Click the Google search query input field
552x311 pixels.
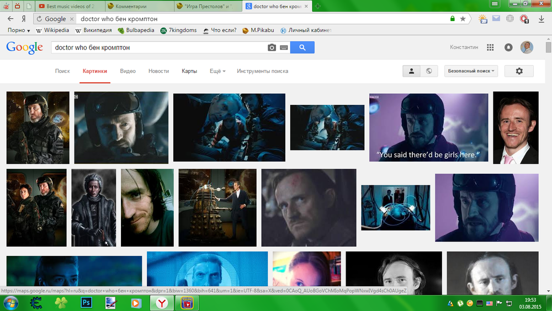(157, 48)
